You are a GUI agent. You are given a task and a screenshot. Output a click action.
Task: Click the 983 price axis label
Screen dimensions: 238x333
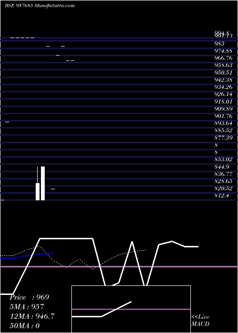point(219,44)
